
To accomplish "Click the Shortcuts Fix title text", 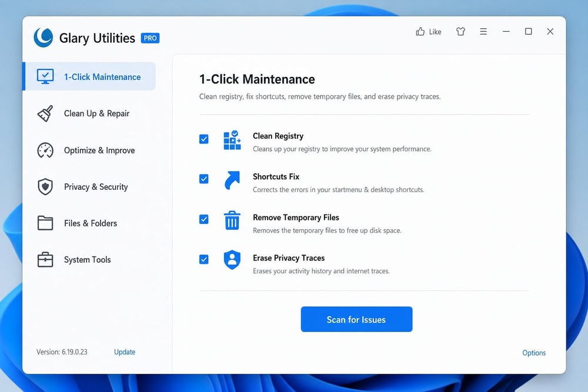I will [276, 176].
